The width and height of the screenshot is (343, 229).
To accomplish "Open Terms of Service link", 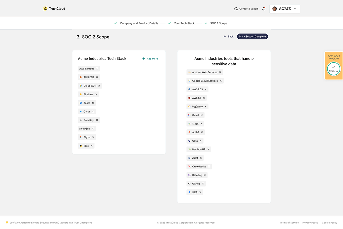I will point(289,223).
